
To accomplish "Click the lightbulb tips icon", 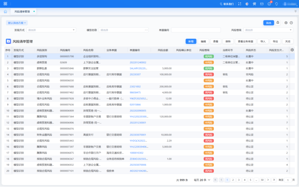I will tap(276, 4).
